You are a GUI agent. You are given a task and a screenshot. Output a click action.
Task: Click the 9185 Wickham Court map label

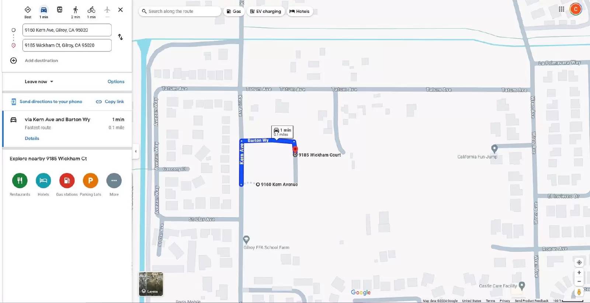point(320,155)
